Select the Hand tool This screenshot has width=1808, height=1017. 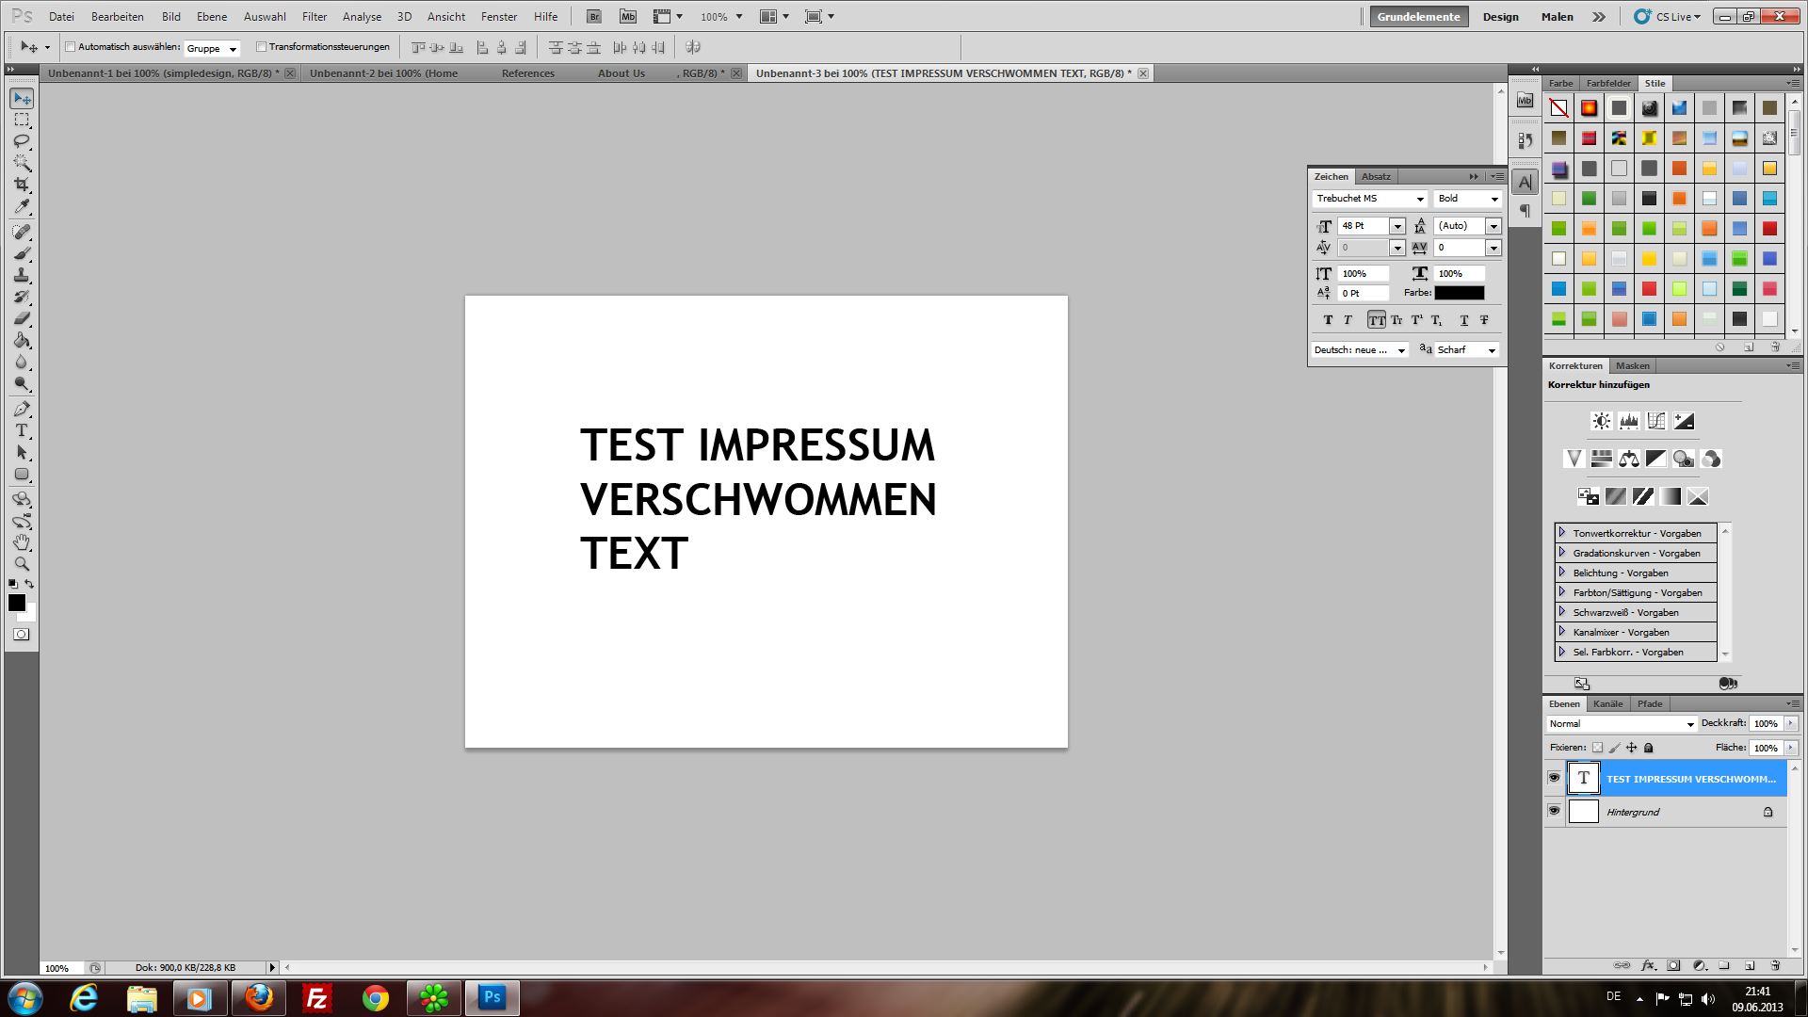22,542
